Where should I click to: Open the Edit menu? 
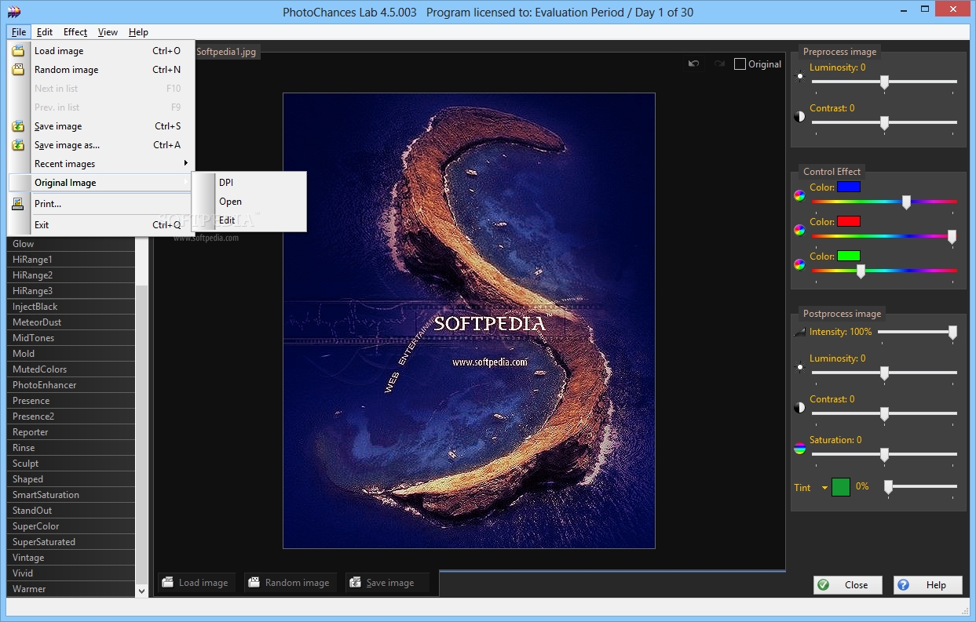(x=45, y=32)
